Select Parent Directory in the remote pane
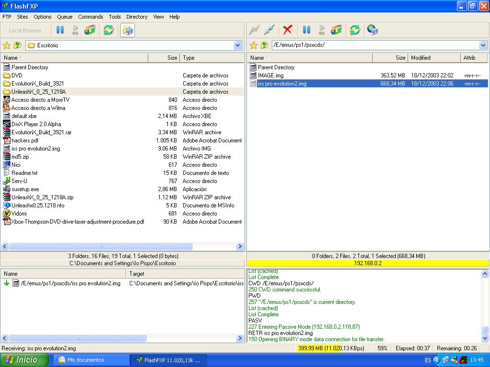The width and height of the screenshot is (490, 367). click(276, 67)
